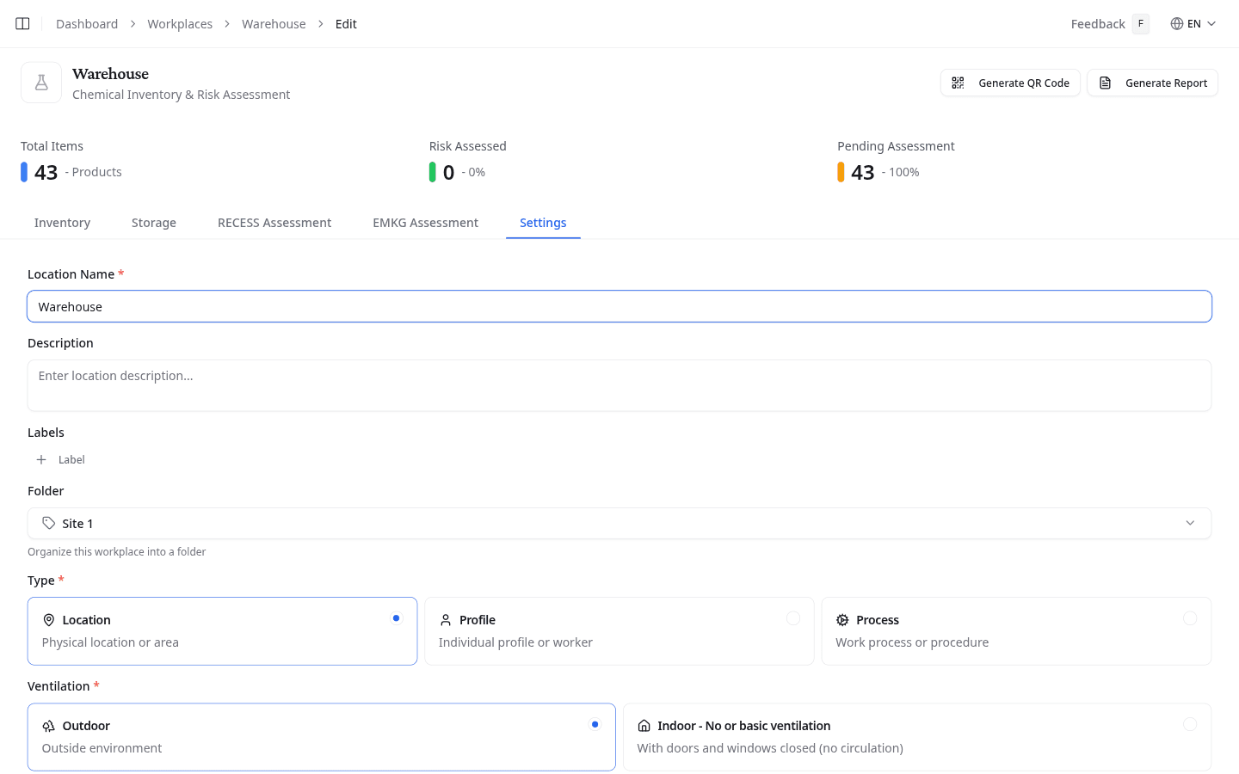This screenshot has width=1239, height=774.
Task: Toggle the sidebar panel icon
Action: (23, 24)
